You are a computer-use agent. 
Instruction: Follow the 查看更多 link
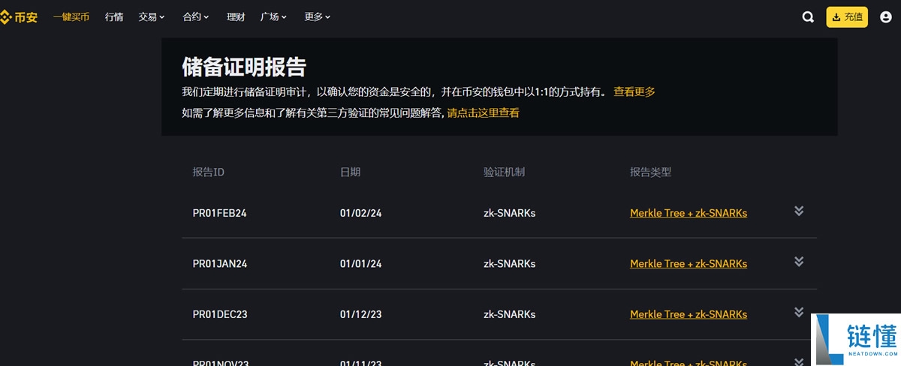tap(634, 91)
